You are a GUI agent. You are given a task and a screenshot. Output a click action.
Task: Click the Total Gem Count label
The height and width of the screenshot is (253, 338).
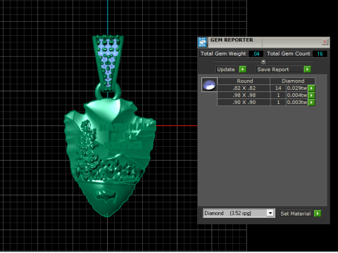click(289, 53)
